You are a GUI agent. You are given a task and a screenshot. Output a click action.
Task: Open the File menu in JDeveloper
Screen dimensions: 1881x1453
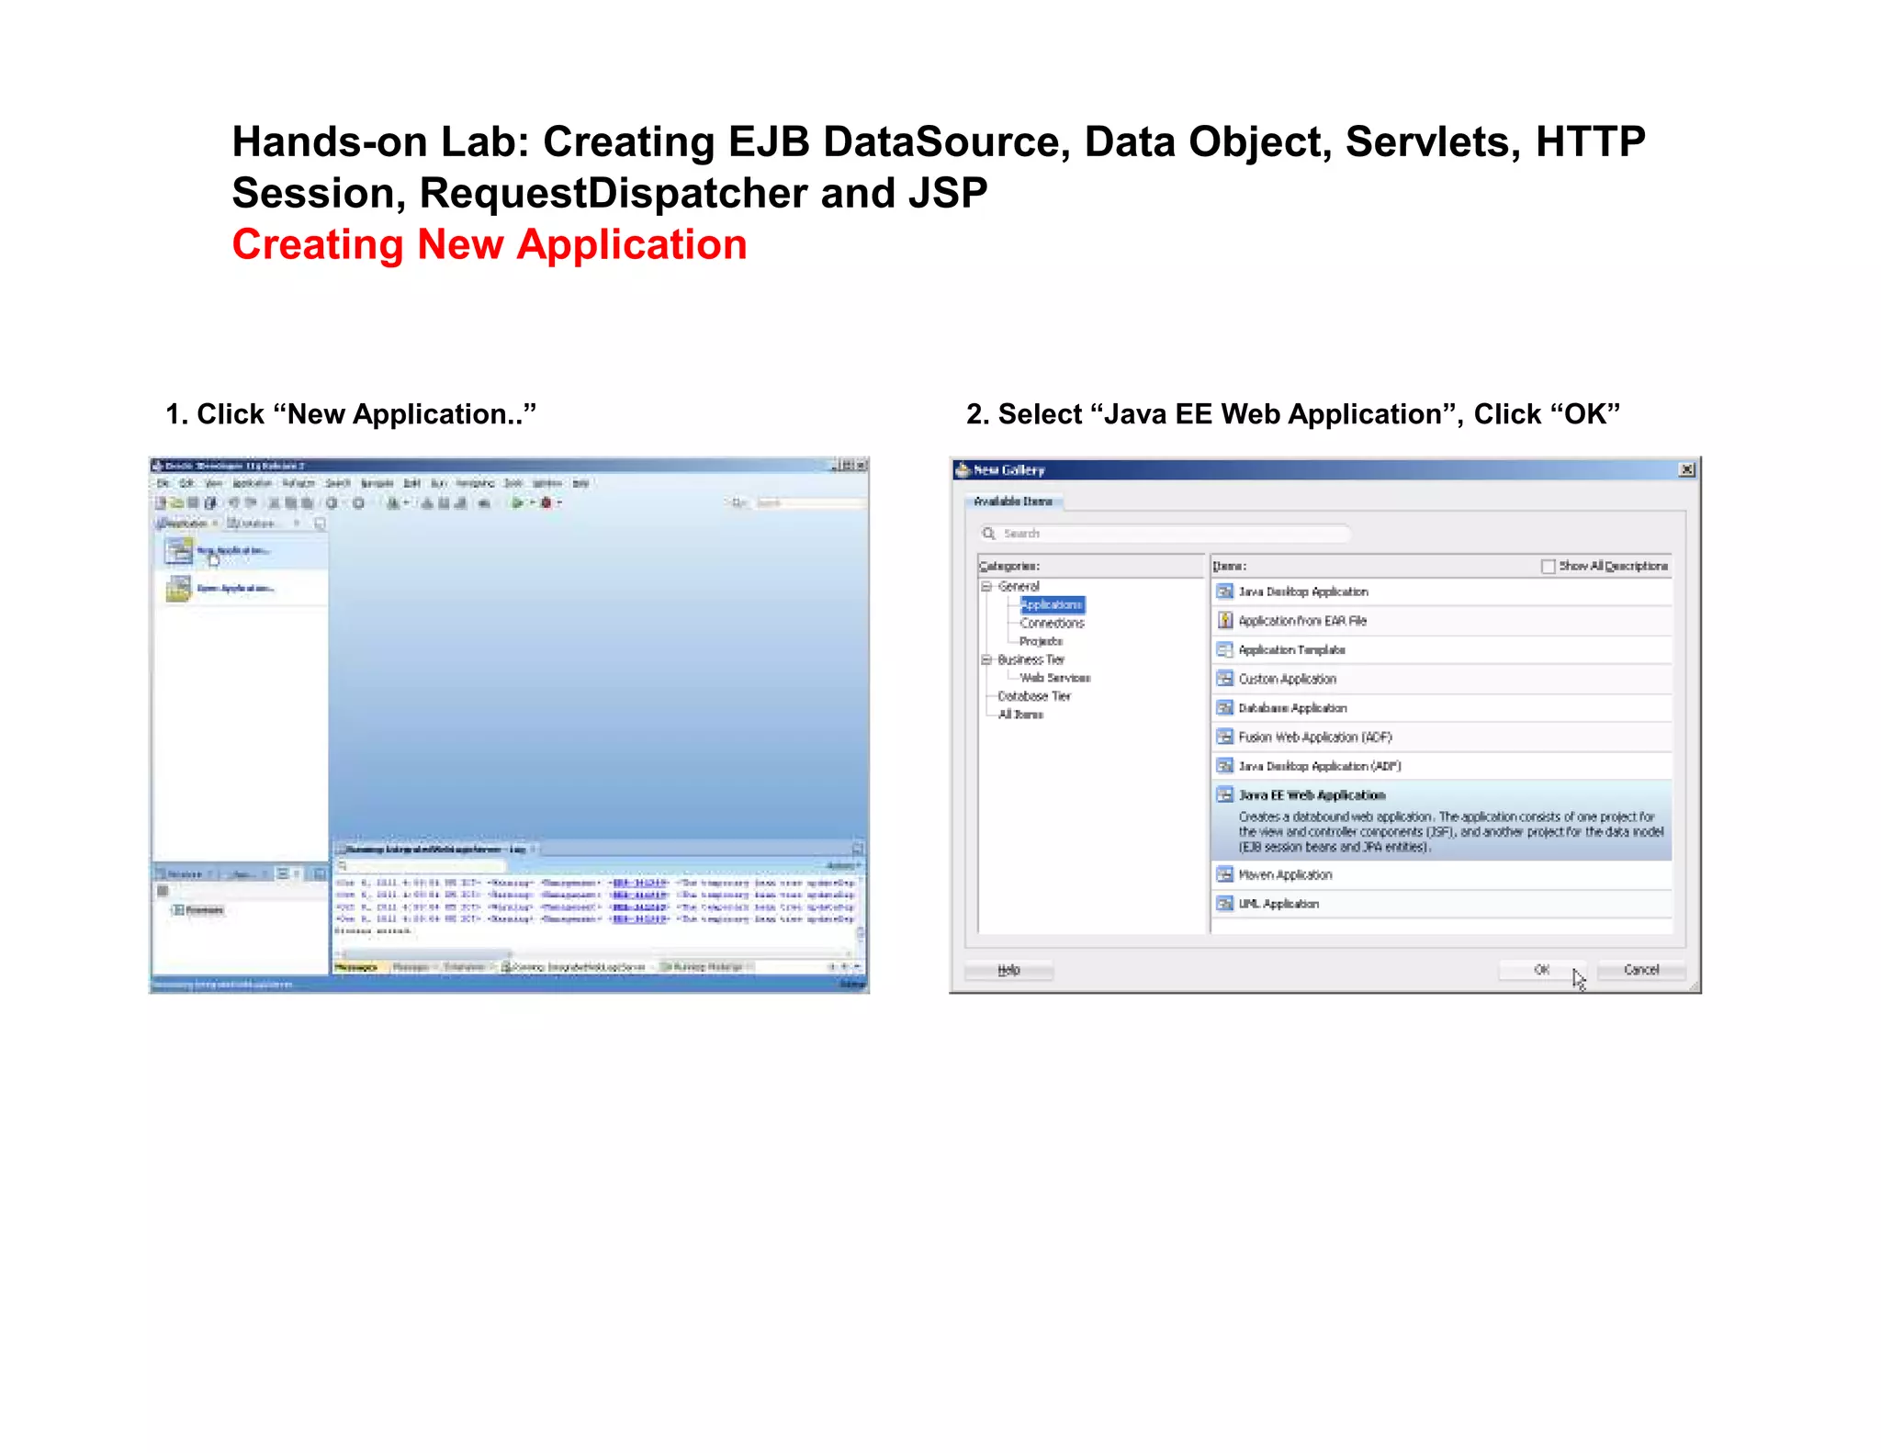click(x=163, y=483)
